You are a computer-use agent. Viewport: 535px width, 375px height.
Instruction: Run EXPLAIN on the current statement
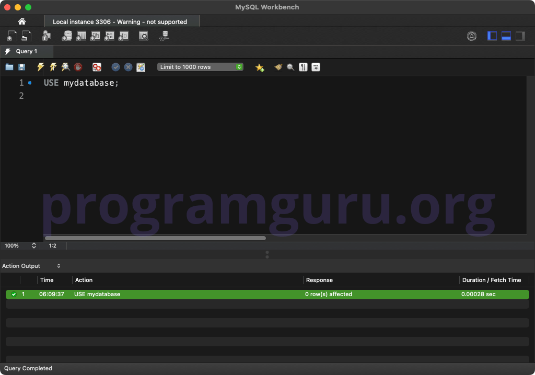click(x=65, y=67)
